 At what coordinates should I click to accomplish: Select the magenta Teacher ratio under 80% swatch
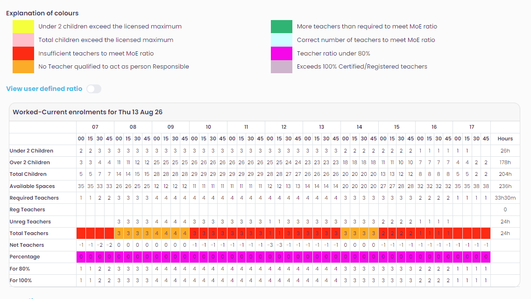[282, 54]
